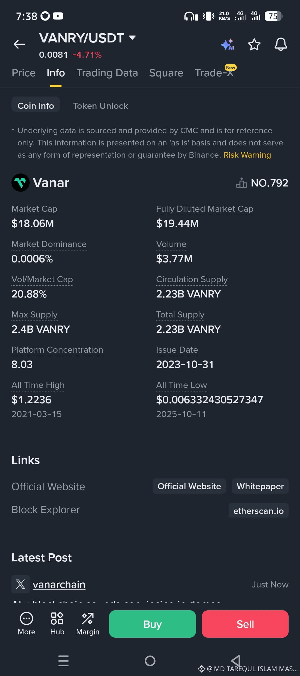Switch to the Price tab

pos(24,73)
